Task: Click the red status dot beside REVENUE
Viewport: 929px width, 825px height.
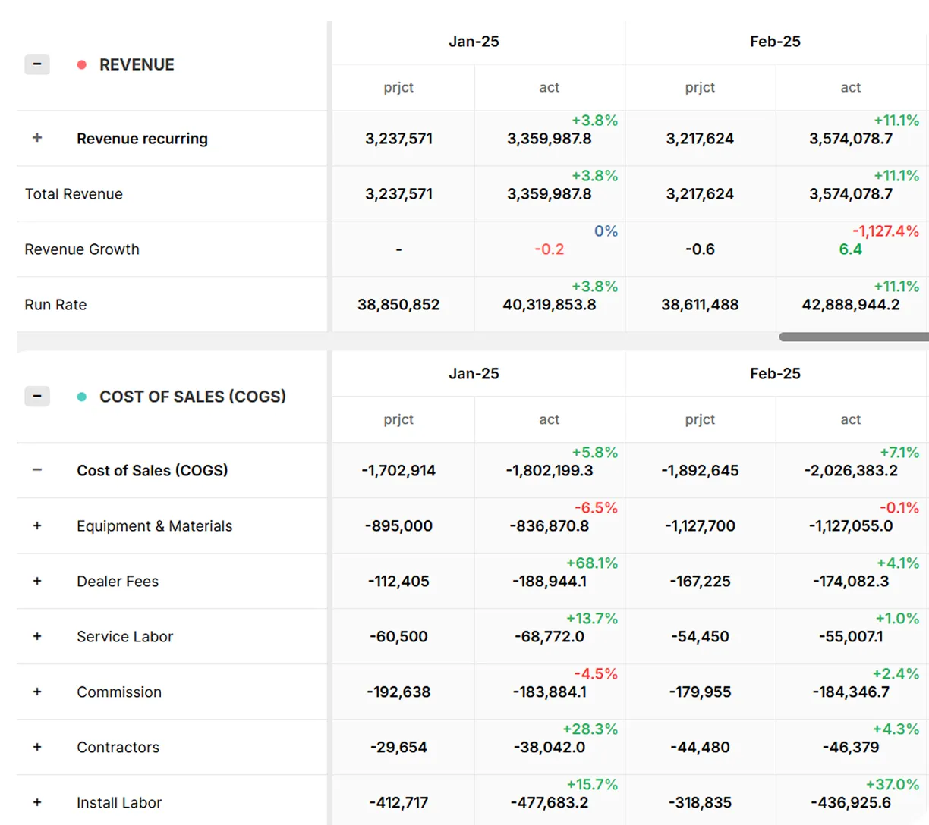Action: 82,64
